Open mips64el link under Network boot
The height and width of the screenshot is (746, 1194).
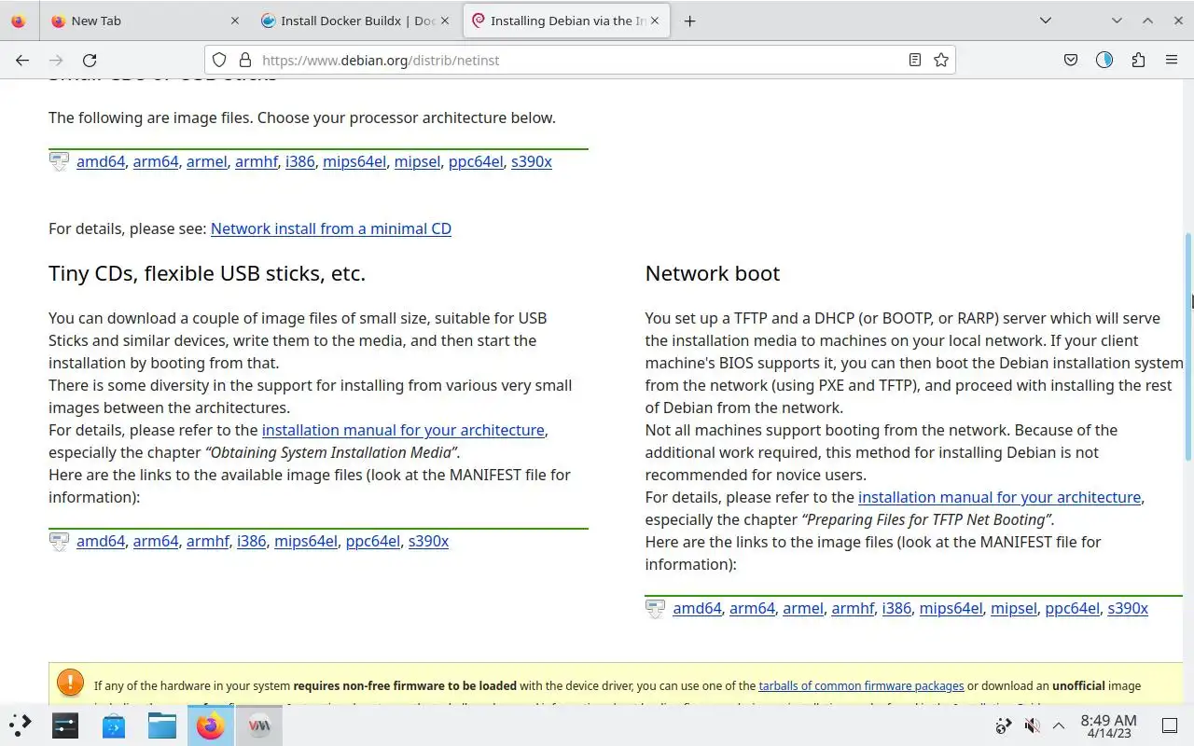951,608
